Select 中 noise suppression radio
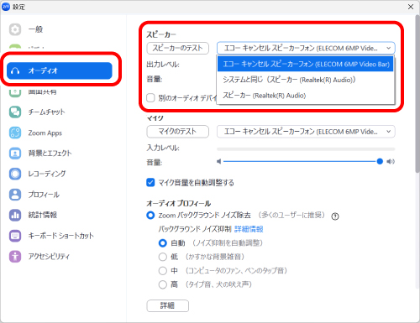Viewport: 420px width, 323px height. [163, 270]
